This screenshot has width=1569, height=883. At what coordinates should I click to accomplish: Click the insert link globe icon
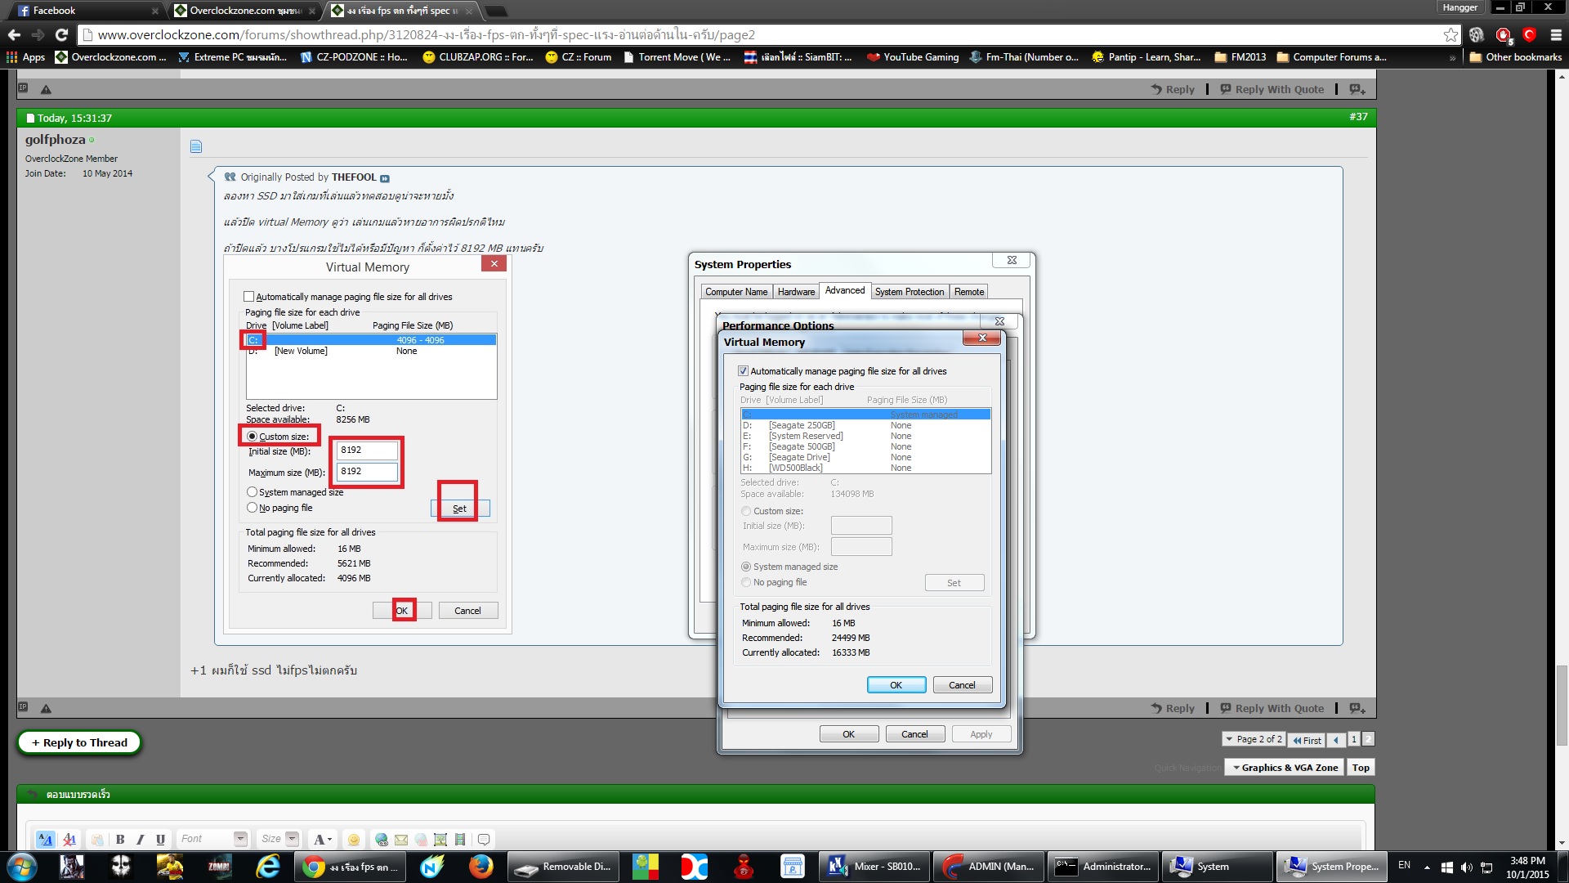[x=381, y=839]
